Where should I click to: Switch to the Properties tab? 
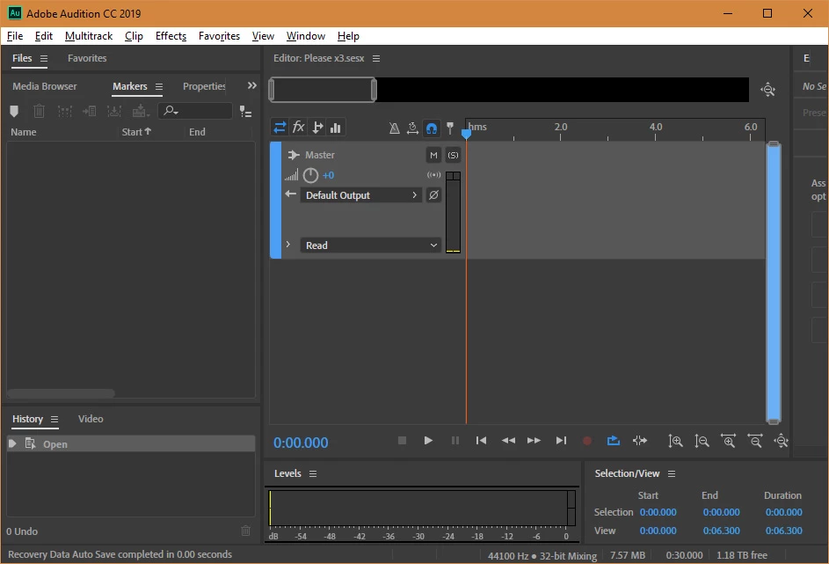204,86
